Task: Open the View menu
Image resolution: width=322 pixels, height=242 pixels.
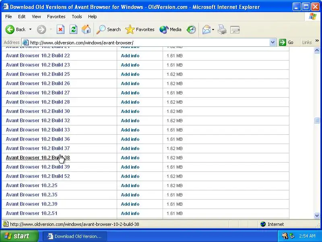Action: point(36,17)
